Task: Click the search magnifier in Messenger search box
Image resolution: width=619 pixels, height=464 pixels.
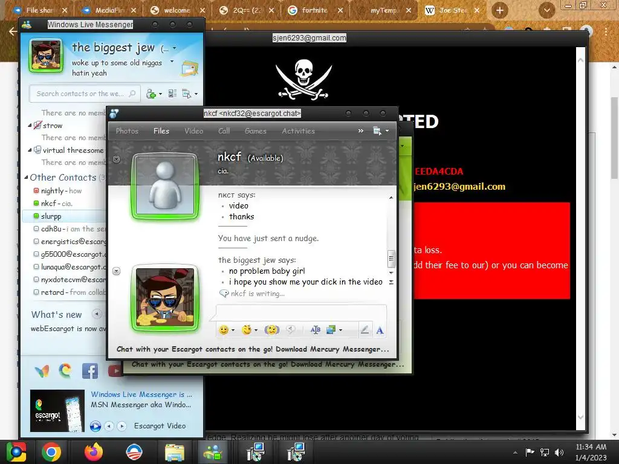Action: (x=132, y=94)
